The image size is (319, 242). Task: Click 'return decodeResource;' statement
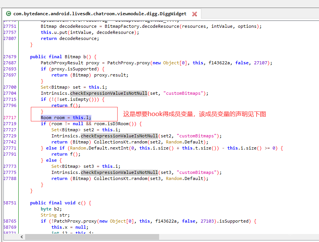pyautogui.click(x=70, y=39)
